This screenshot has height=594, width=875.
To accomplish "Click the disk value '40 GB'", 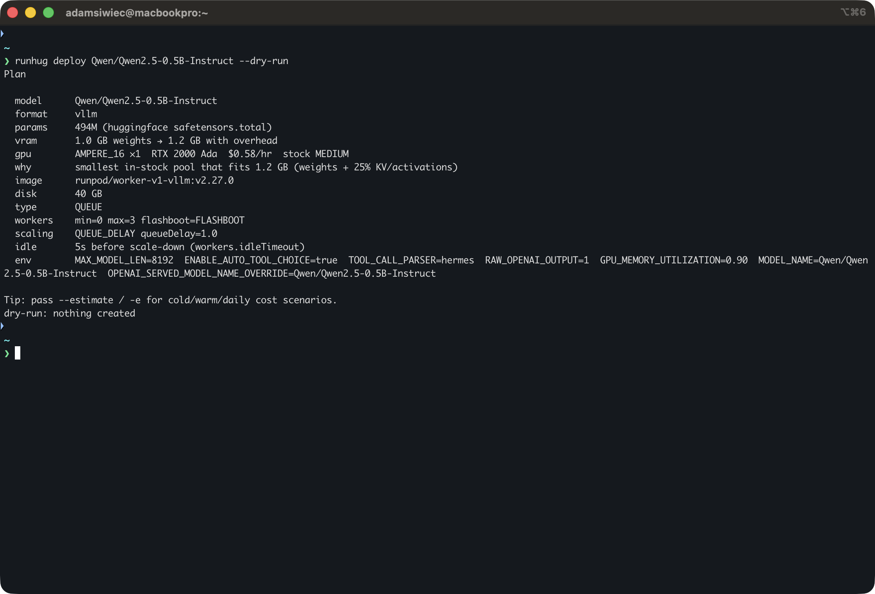I will point(88,194).
